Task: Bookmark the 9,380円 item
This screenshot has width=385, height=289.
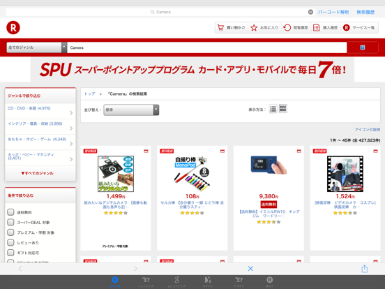Action: coord(299,151)
